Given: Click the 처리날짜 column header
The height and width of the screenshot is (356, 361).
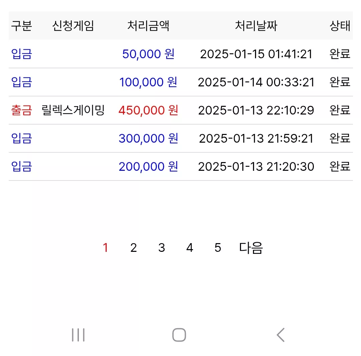Looking at the screenshot, I should pyautogui.click(x=256, y=25).
